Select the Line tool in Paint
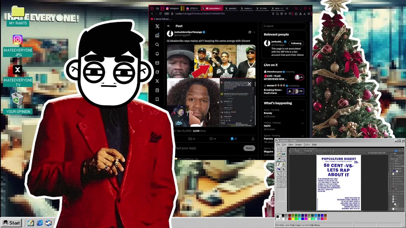Image resolution: width=406 pixels, height=228 pixels. click(278, 174)
